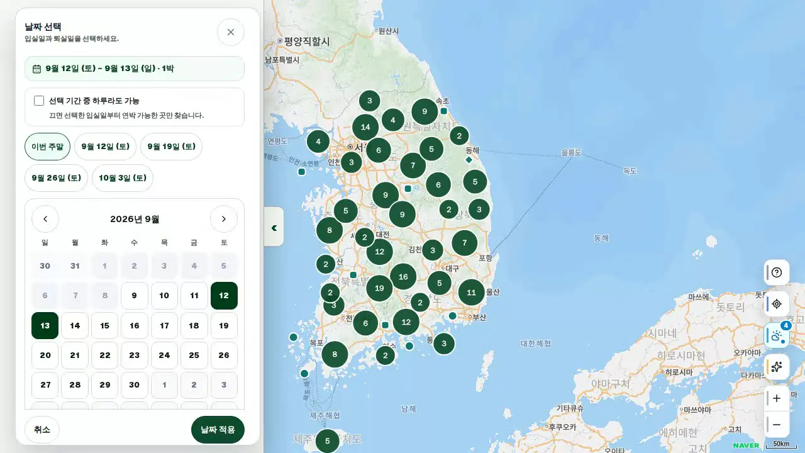The height and width of the screenshot is (453, 805).
Task: Choose the '9월 26일 (토)' quick chip
Action: 57,178
